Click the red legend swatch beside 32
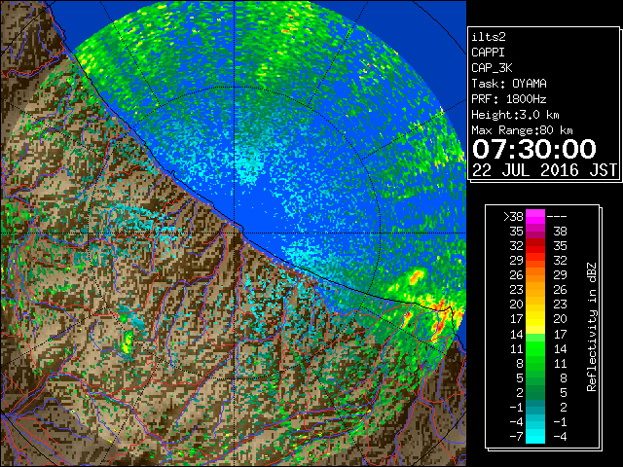 point(535,246)
